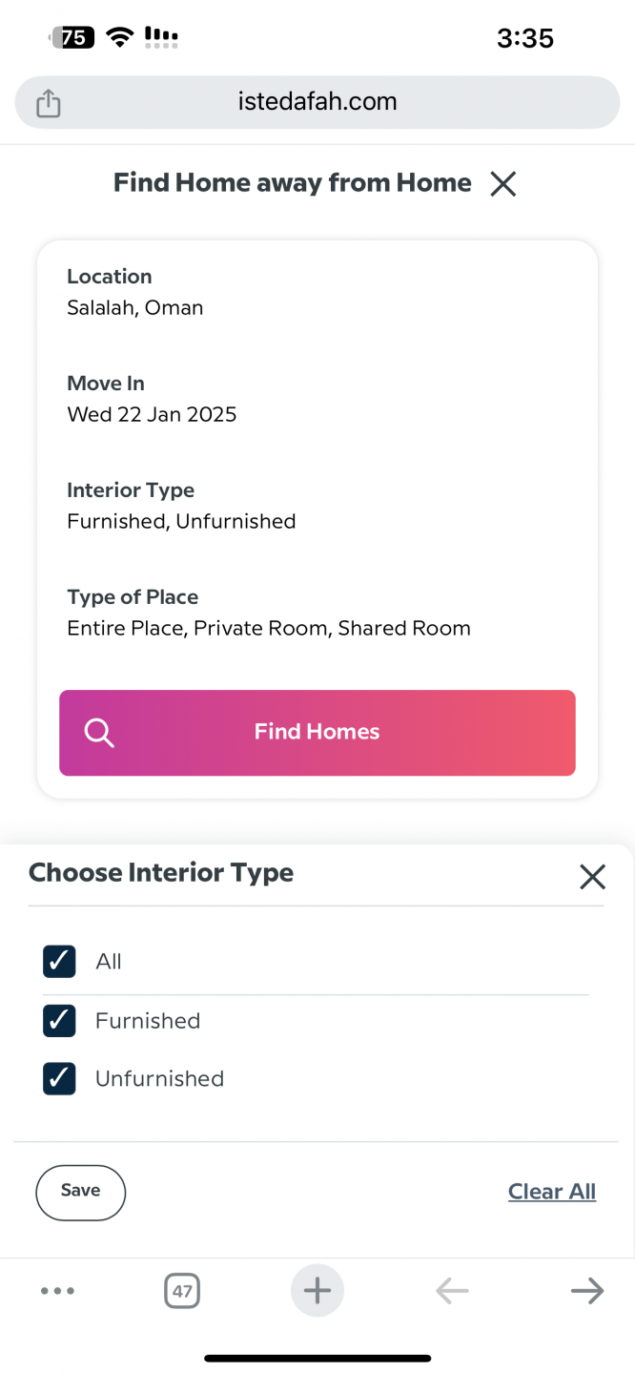Uncheck the All checkbox
Screen dimensions: 635x1374
59,962
